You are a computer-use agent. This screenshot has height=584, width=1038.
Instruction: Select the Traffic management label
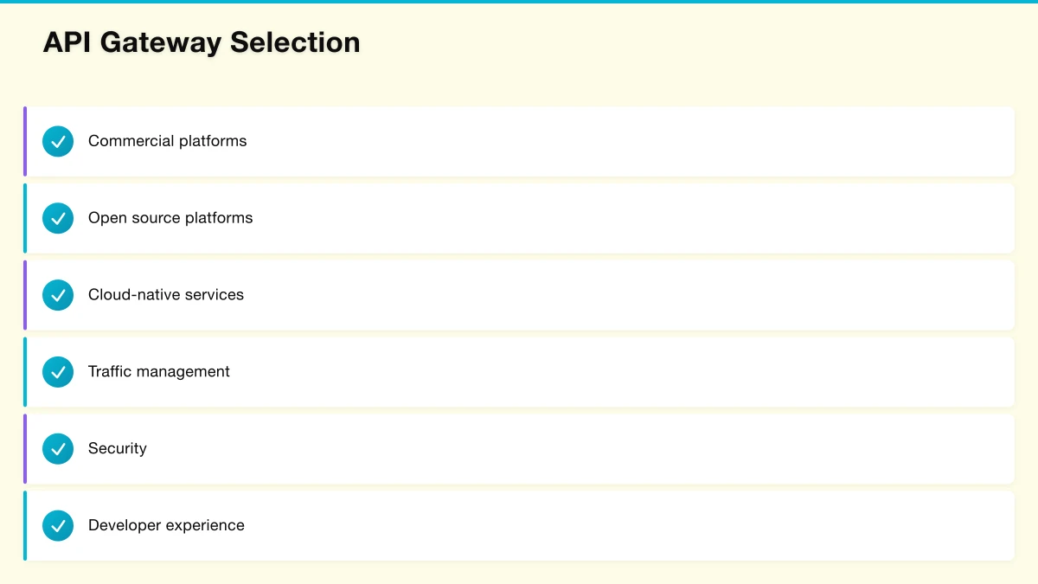(159, 372)
